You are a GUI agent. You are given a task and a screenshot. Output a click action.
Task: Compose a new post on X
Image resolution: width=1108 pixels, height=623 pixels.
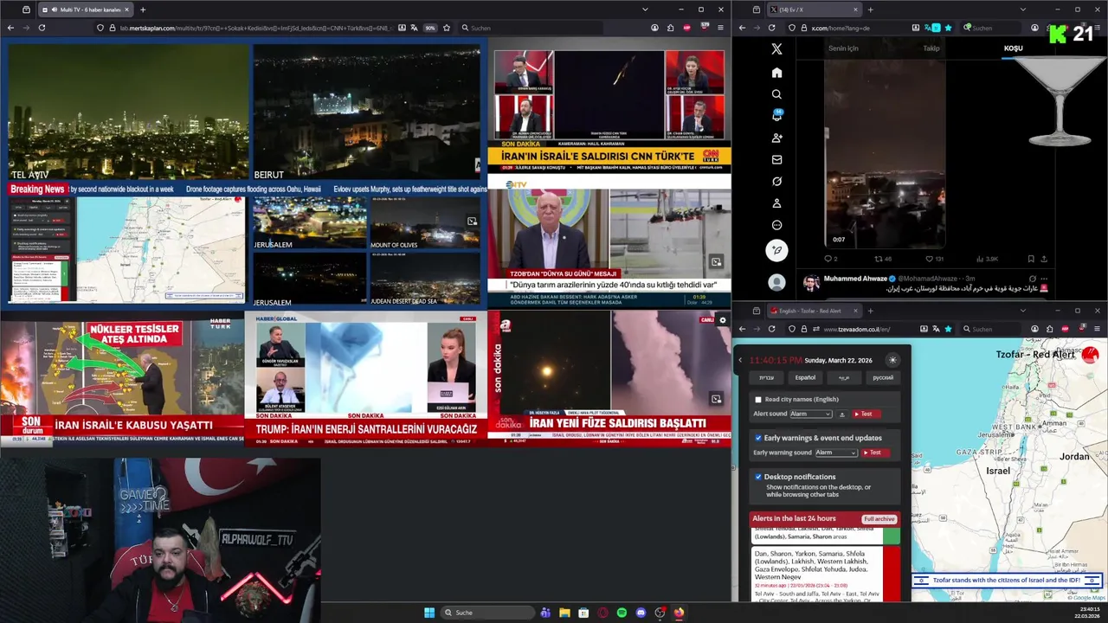click(776, 250)
